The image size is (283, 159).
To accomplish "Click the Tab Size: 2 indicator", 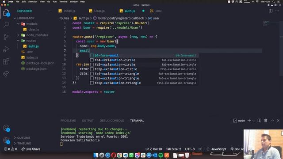I will point(173,149).
